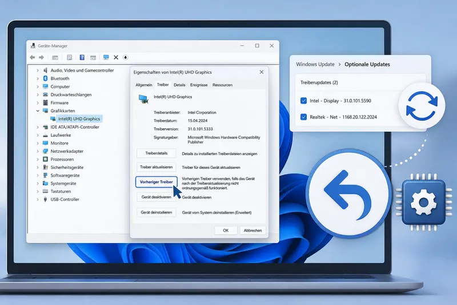The image size is (457, 305).
Task: Click the Gerät deaktivieren button
Action: (x=156, y=197)
